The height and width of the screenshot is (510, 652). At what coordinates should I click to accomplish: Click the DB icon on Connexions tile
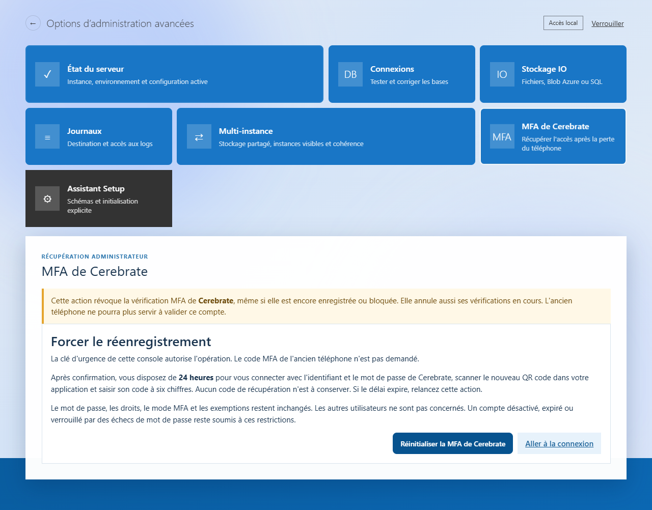pyautogui.click(x=350, y=74)
